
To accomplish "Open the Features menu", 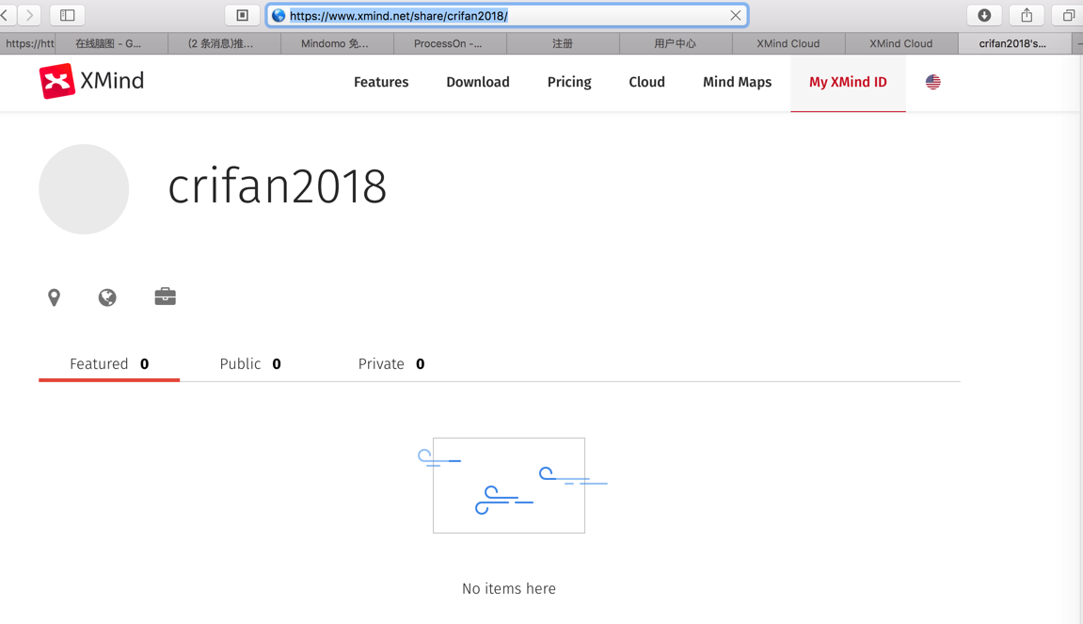I will [x=381, y=82].
